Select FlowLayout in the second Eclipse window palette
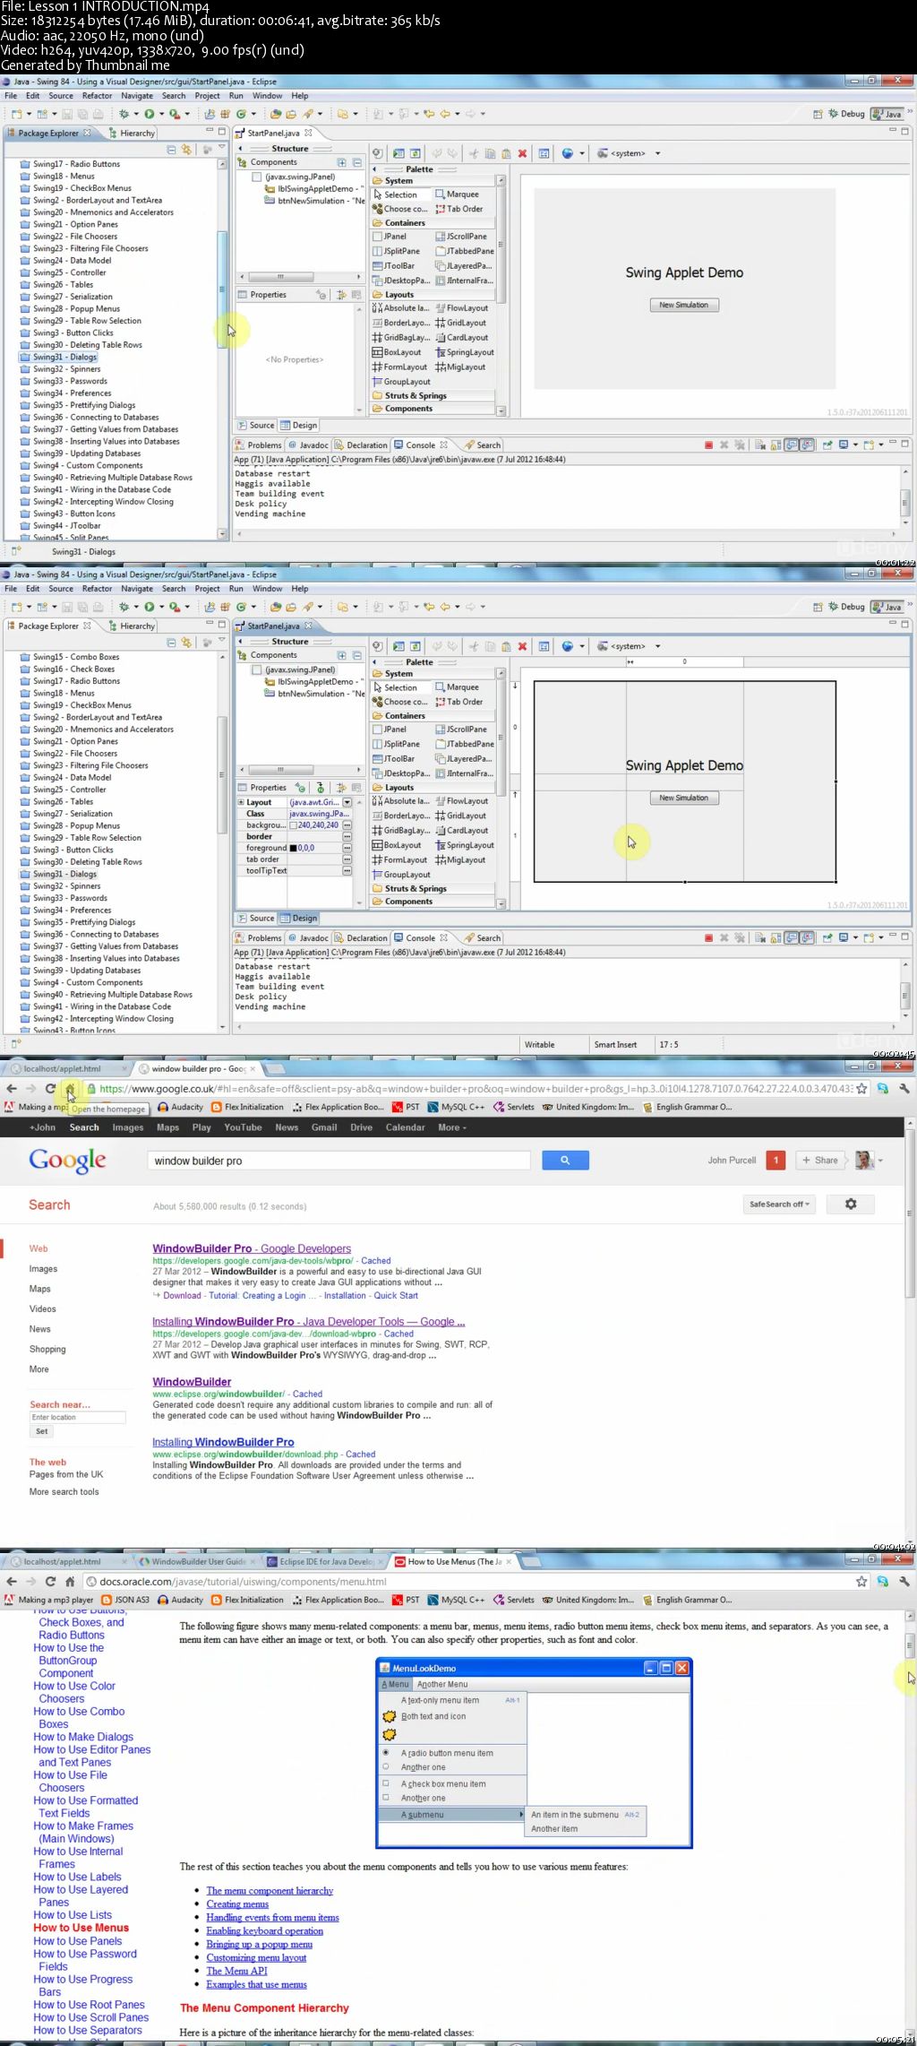The height and width of the screenshot is (2046, 917). click(462, 801)
